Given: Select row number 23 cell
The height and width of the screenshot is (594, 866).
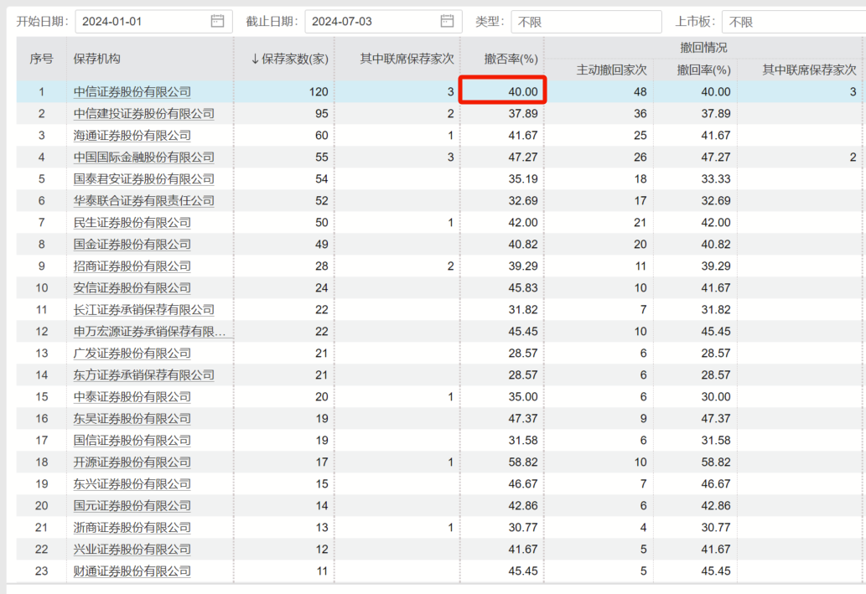Looking at the screenshot, I should point(41,572).
